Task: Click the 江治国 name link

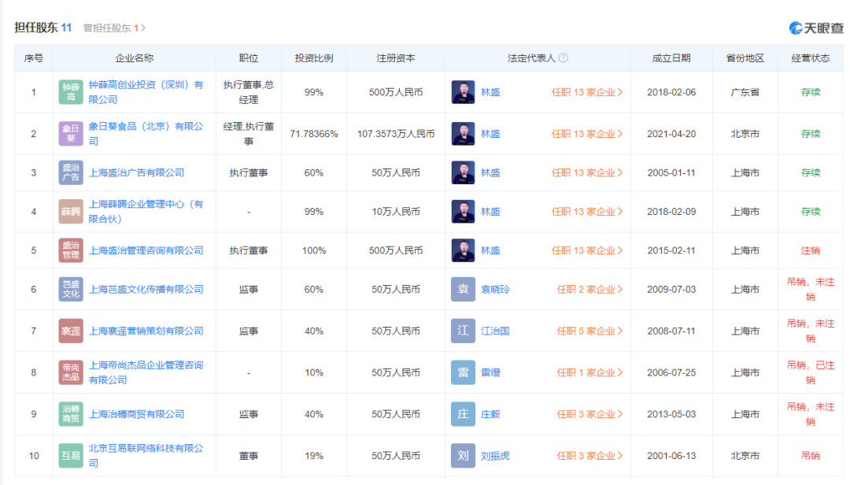Action: coord(496,331)
